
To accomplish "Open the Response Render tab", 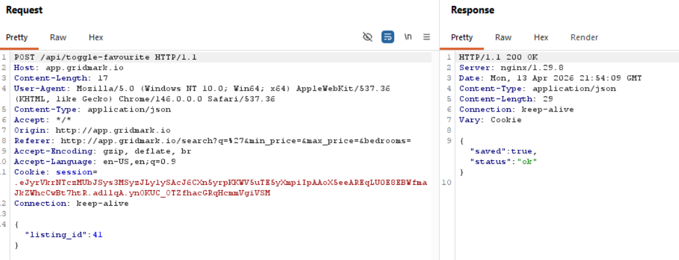I will (584, 37).
